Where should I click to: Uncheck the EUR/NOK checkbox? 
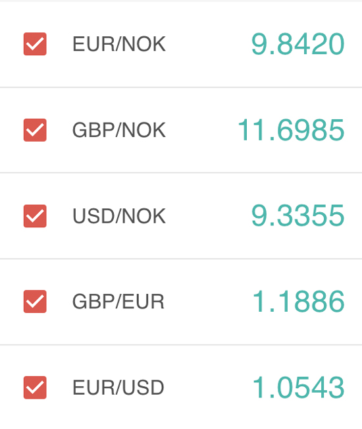[x=35, y=44]
